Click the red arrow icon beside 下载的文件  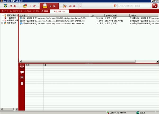pos(6,18)
